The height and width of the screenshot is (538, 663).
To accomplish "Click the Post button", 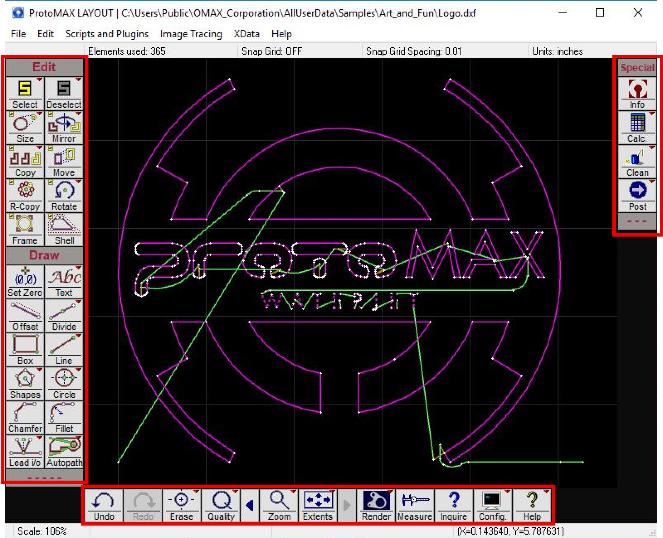I will click(637, 195).
